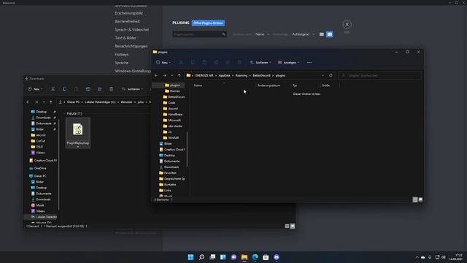Image resolution: width=467 pixels, height=263 pixels.
Task: Click the delete trash icon in Downloads toolbar
Action: [x=111, y=89]
